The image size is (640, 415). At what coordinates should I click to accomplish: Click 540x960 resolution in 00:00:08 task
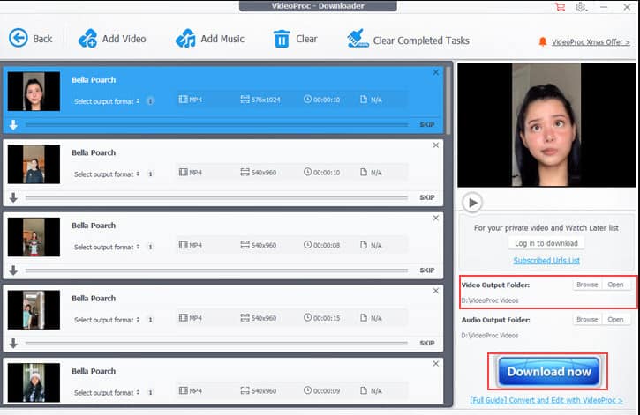[x=264, y=245]
